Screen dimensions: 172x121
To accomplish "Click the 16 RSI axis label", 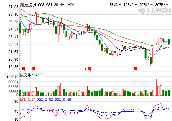I will coord(17,119).
